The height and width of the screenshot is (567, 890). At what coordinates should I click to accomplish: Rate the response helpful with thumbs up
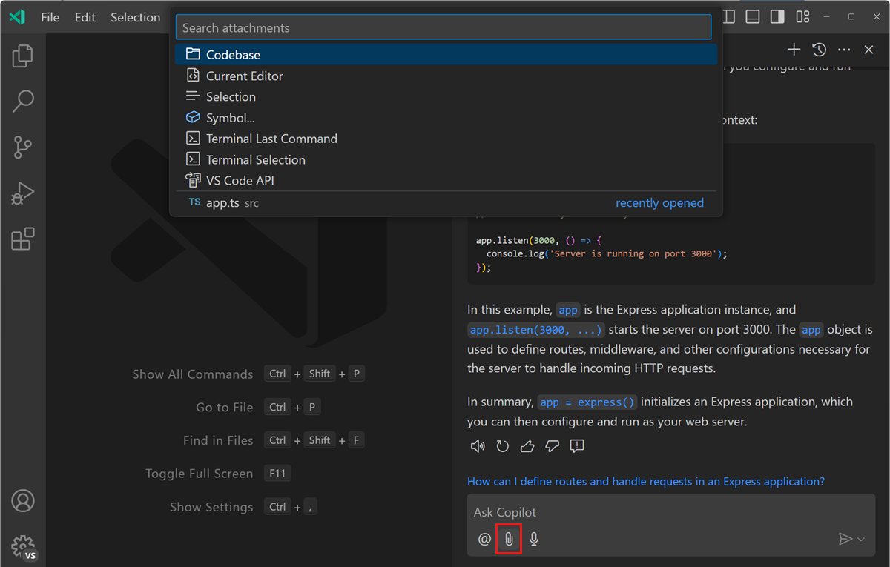click(527, 445)
